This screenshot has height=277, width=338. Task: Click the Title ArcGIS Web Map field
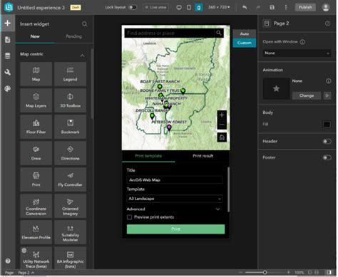[175, 180]
